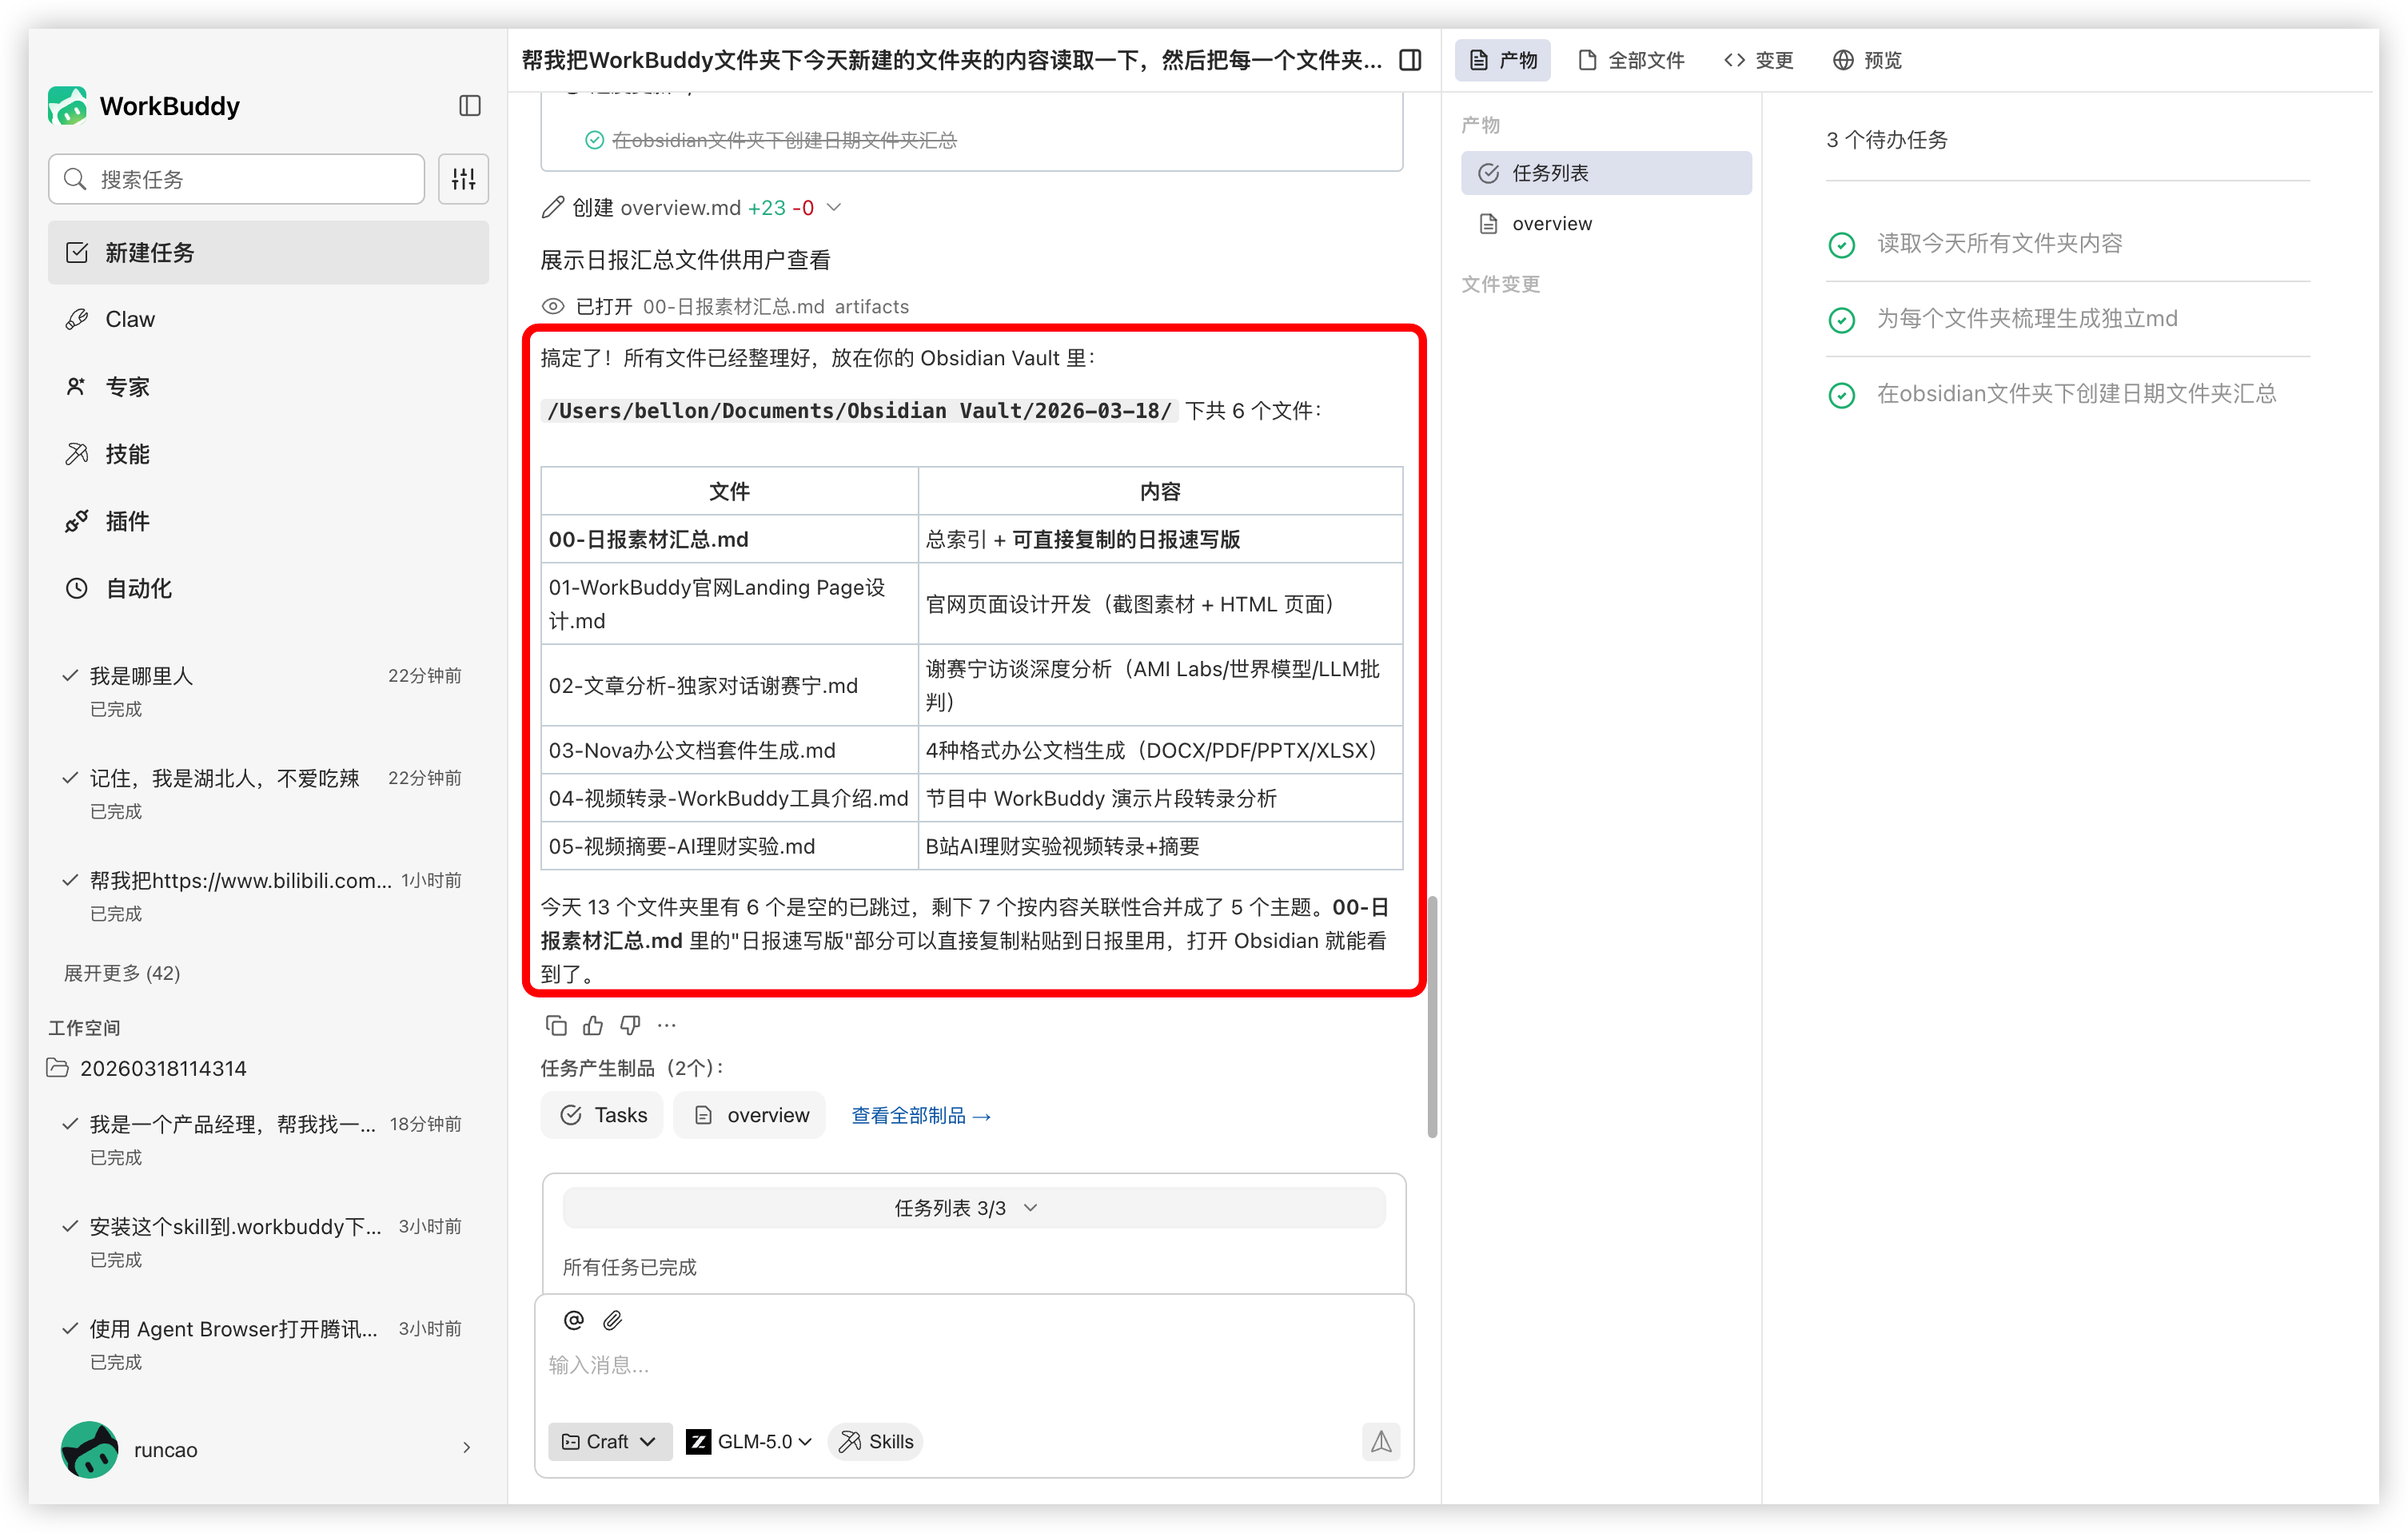Toggle the '为每个文件夹梳理生成独立md' task checkmark
Screen dimensions: 2408x1533
[x=1841, y=320]
